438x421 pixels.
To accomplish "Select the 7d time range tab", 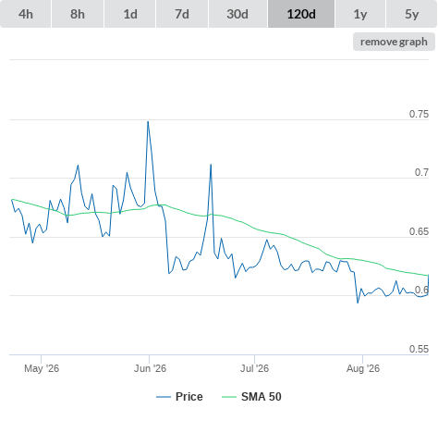I will [x=182, y=14].
